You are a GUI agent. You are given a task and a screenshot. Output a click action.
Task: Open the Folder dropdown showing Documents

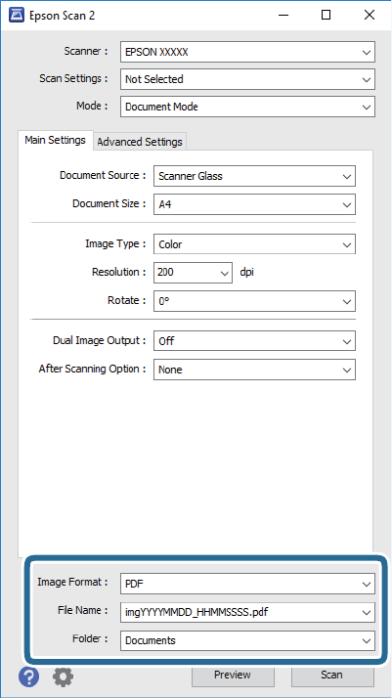(248, 640)
